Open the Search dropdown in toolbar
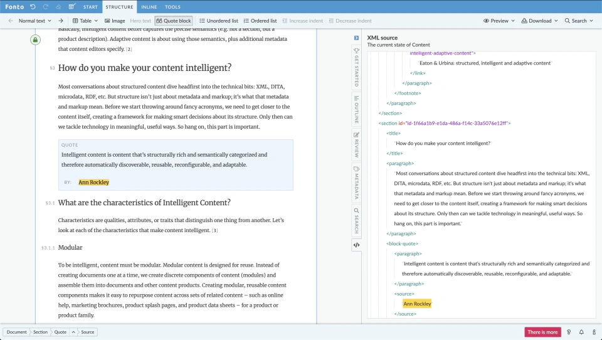Viewport: 602px width, 340px height. tap(579, 21)
